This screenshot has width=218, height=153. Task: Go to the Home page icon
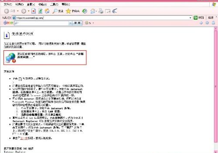[x=47, y=11]
